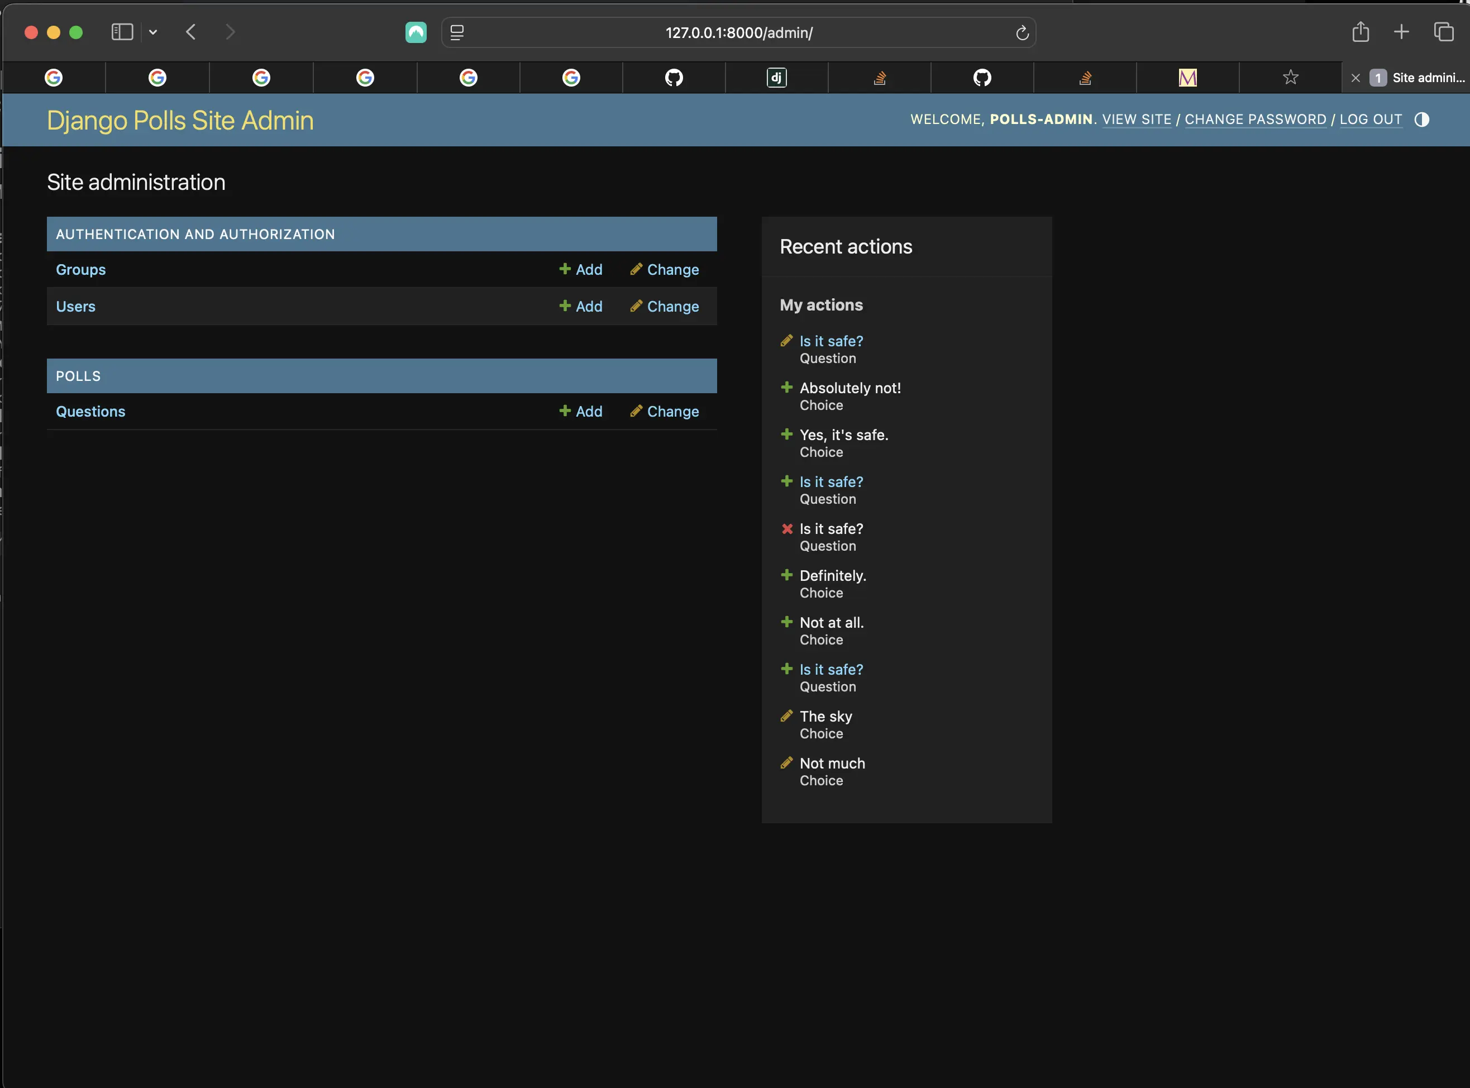
Task: Switch to the tab with the M icon
Action: point(1187,78)
